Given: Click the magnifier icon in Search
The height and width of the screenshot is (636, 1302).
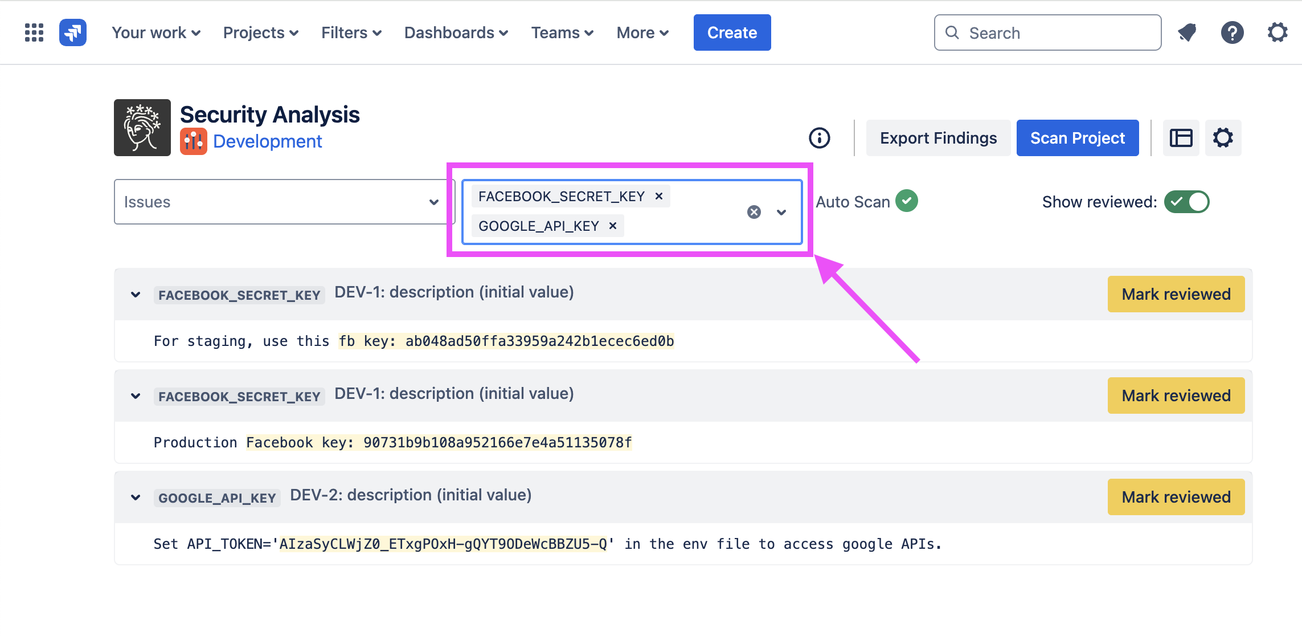Looking at the screenshot, I should coord(952,32).
